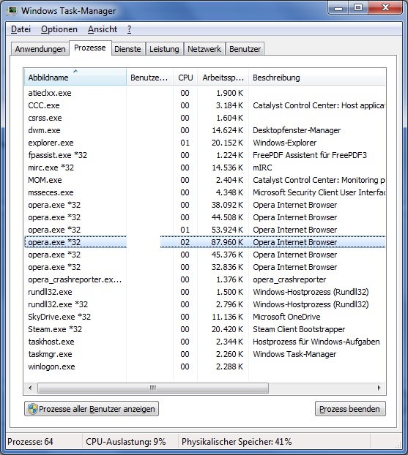Click the Microsoft OneDrive description
The image size is (408, 455).
pos(286,317)
